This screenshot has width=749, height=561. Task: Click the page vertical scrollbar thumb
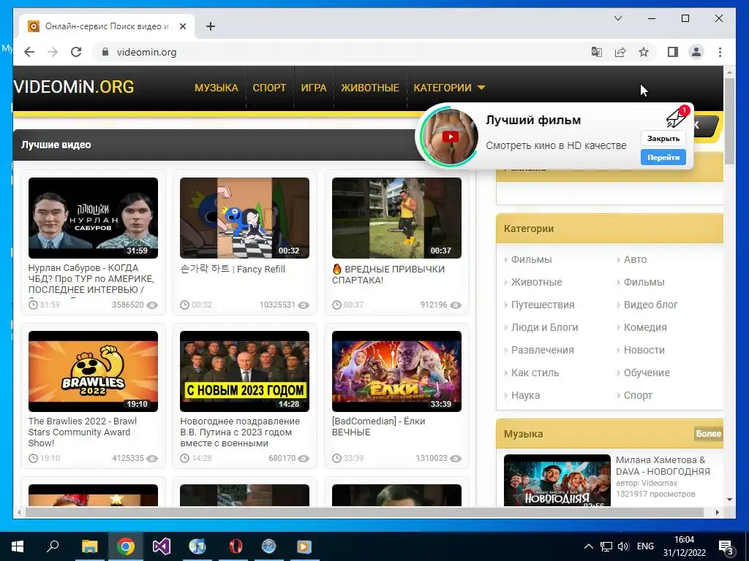[729, 121]
